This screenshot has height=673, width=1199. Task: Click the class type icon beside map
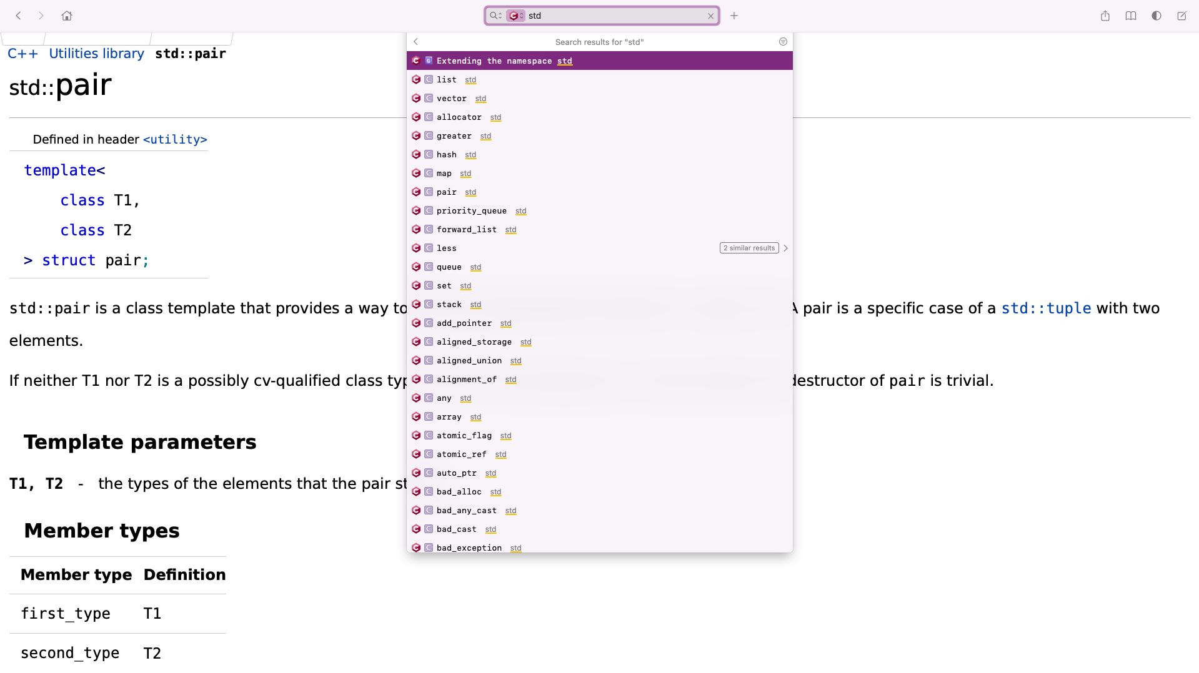[x=429, y=173]
